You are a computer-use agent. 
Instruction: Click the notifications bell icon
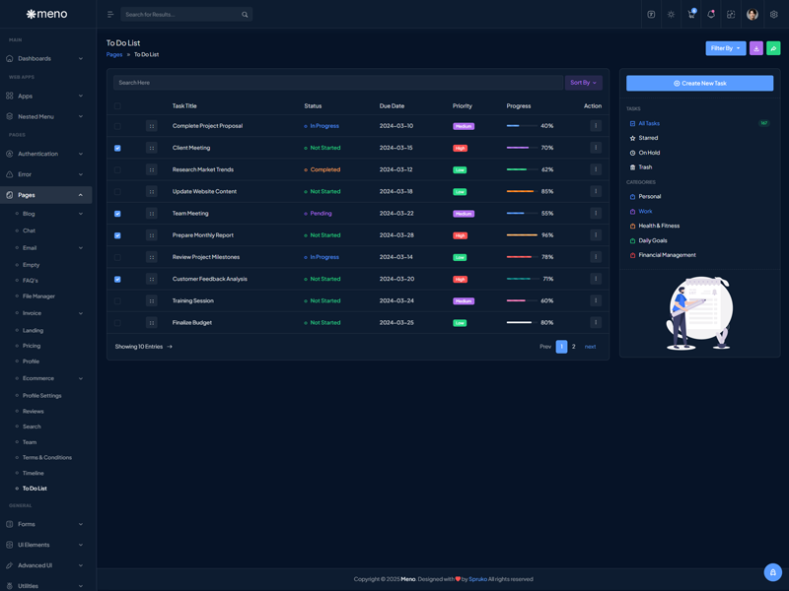pos(711,15)
